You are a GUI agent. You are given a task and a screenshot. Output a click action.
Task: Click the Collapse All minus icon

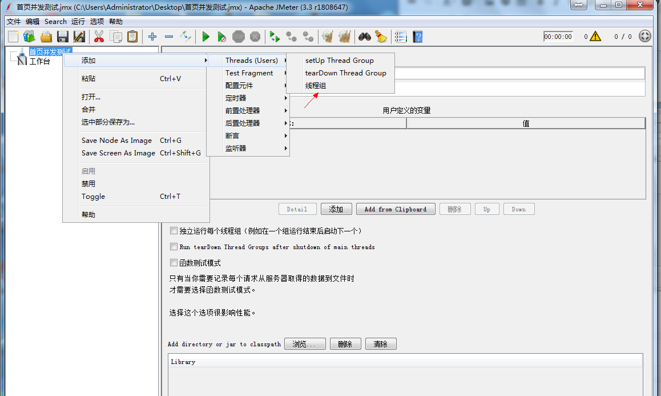(169, 37)
